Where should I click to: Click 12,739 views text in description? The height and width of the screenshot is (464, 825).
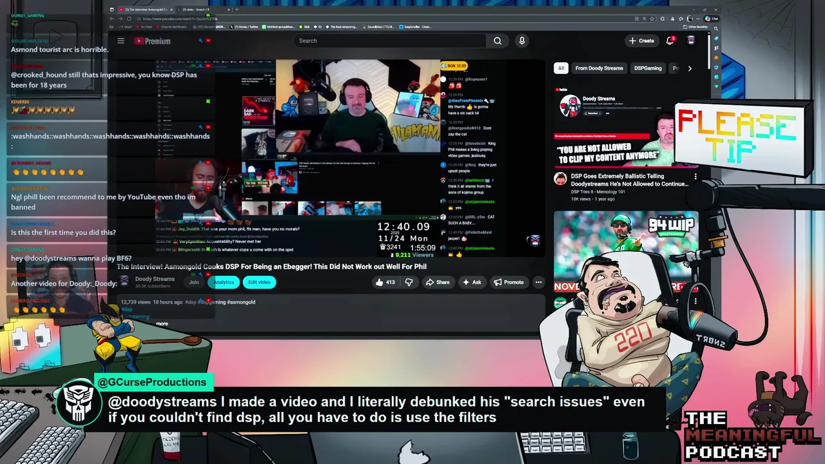click(x=135, y=302)
